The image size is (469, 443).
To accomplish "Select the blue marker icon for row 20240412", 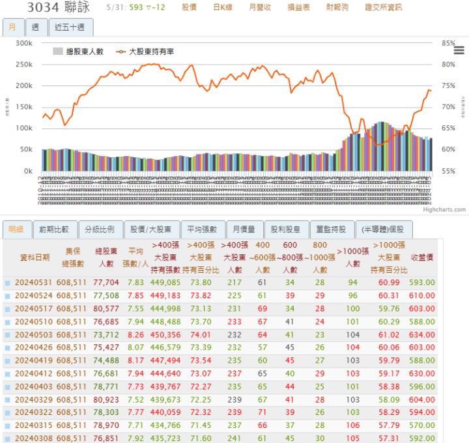I will click(x=8, y=374).
